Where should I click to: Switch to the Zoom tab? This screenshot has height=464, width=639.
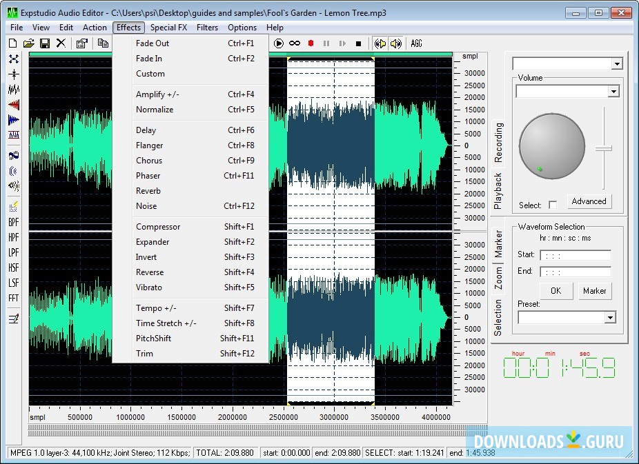click(498, 278)
